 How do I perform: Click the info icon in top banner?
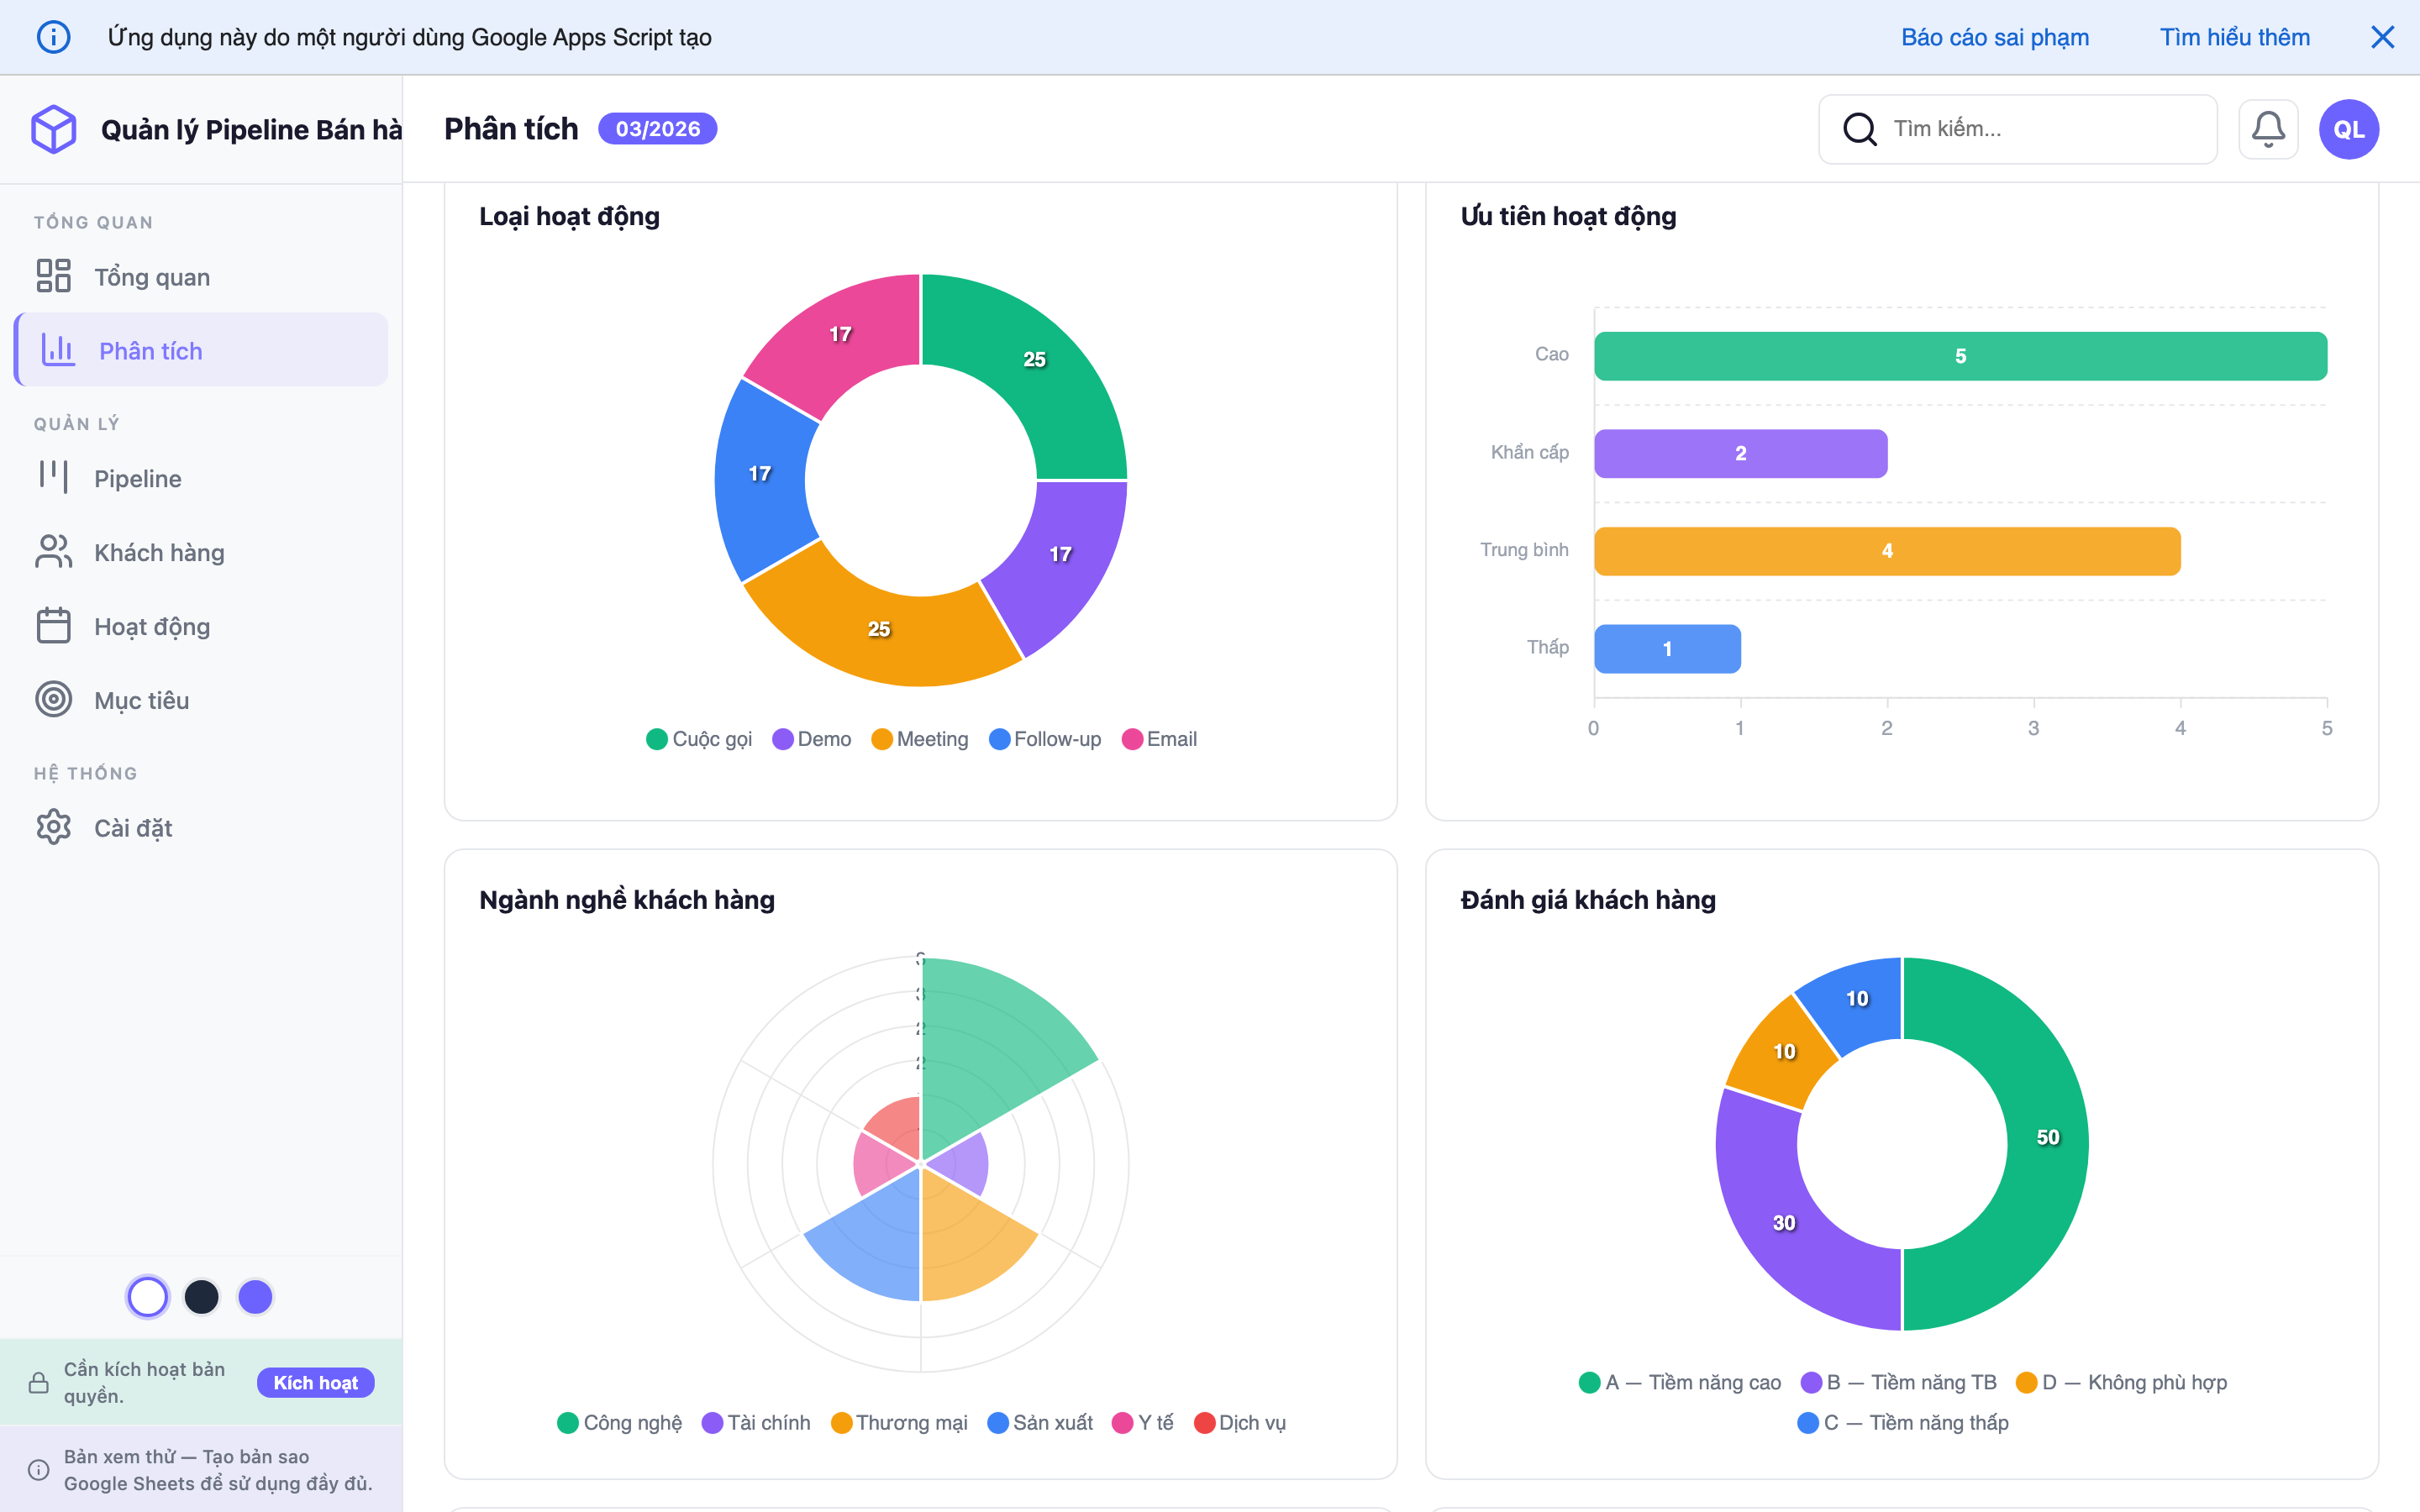(53, 37)
